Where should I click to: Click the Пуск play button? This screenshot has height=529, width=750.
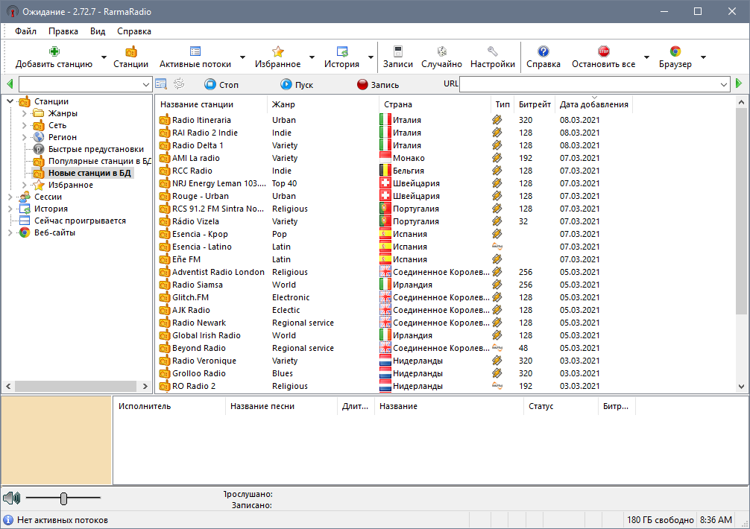297,85
